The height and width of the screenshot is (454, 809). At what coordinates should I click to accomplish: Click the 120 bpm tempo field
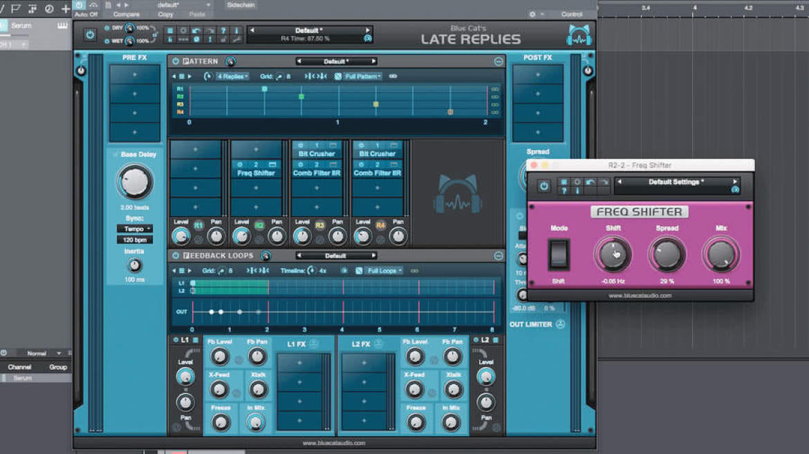tap(135, 240)
